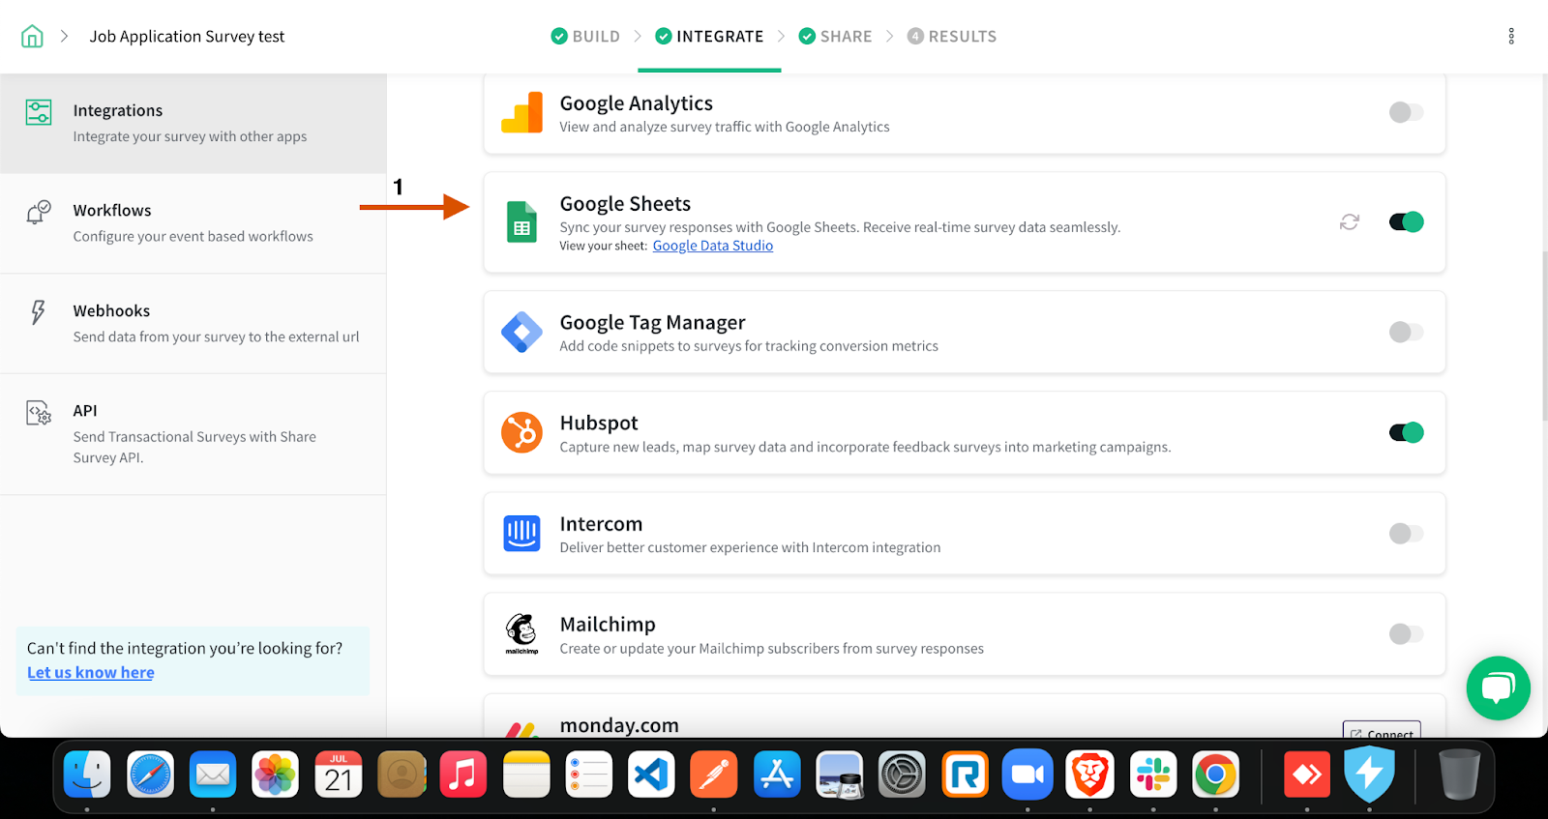Disable the Google Sheets integration toggle
The height and width of the screenshot is (819, 1548).
1406,222
